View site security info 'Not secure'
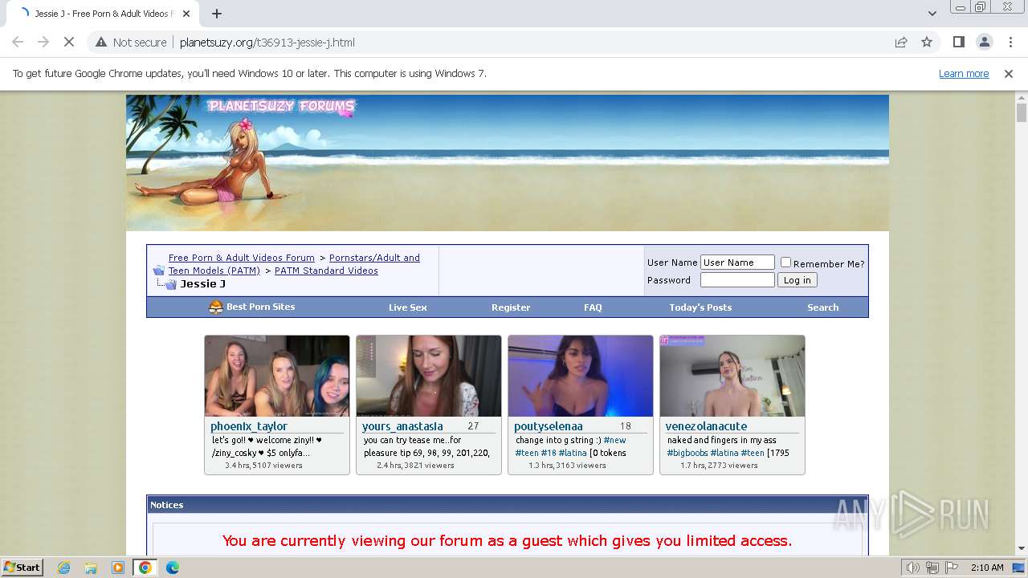The width and height of the screenshot is (1028, 578). (x=131, y=43)
